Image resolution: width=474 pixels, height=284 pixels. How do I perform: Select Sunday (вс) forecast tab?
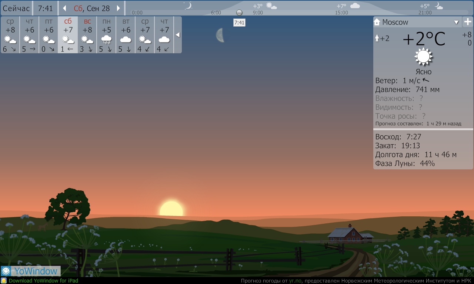click(x=87, y=35)
